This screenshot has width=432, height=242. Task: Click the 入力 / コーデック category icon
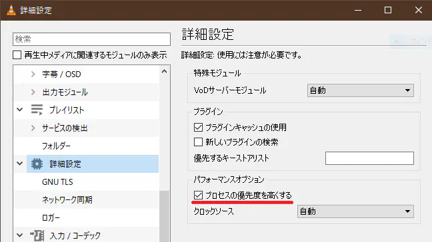pyautogui.click(x=37, y=235)
